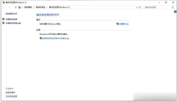Maximize the 备份和还原 window
178x102 pixels.
tap(166, 2)
